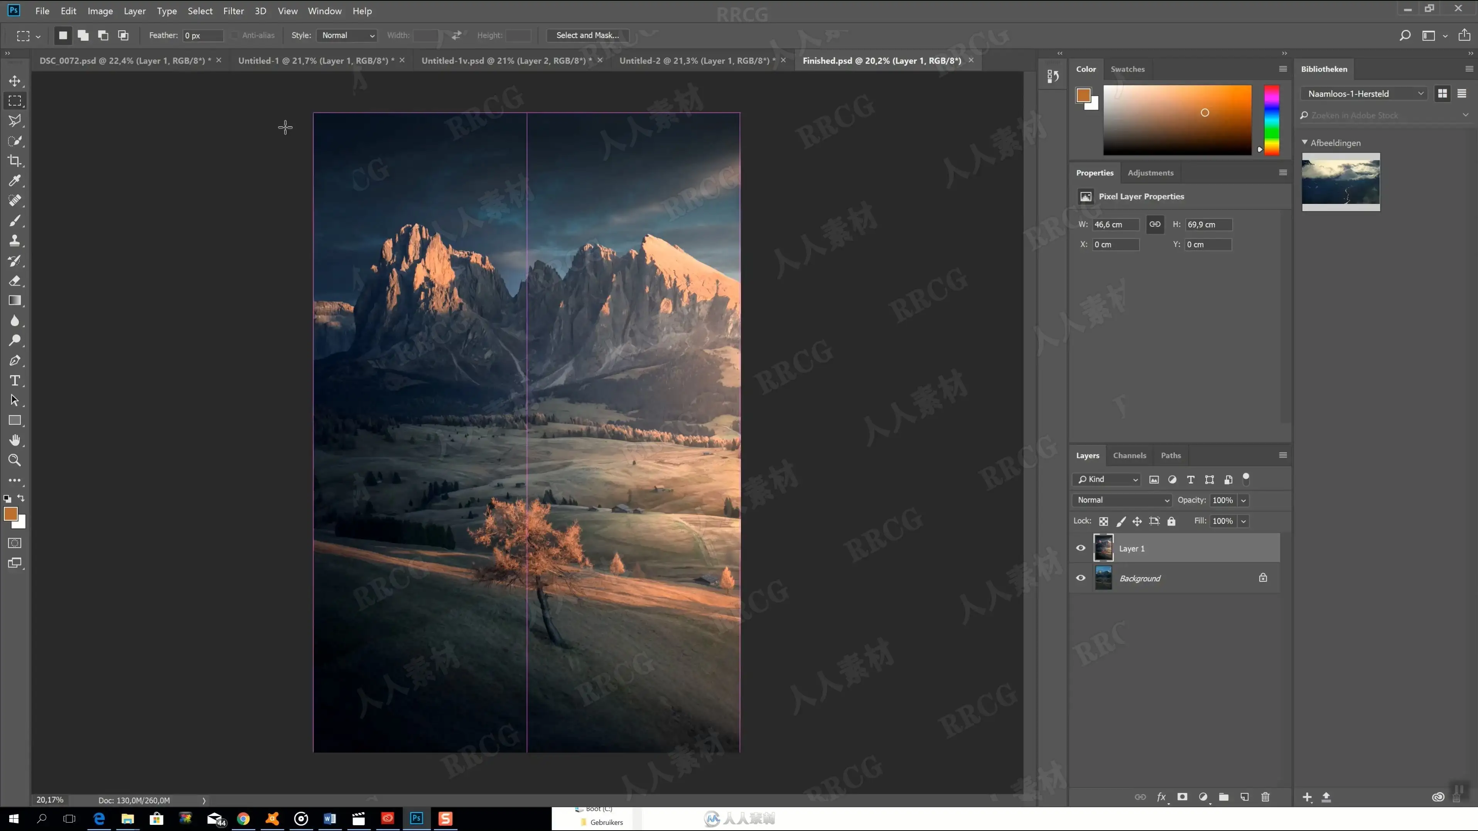Choose the Horizontal Type tool

click(15, 381)
